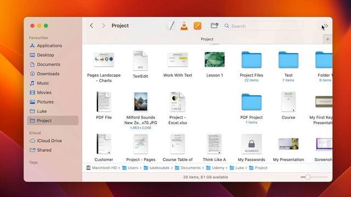Screen dimensions: 351x197
Task: Launch VLC cone icon in toolbar
Action: coord(184,26)
